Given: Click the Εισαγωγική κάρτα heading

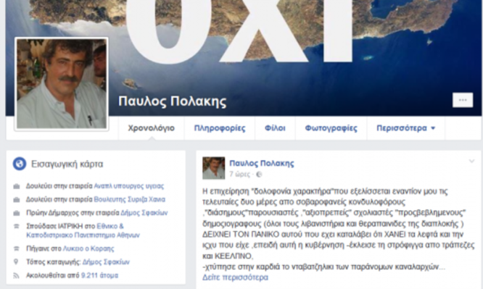Looking at the screenshot, I should [67, 164].
